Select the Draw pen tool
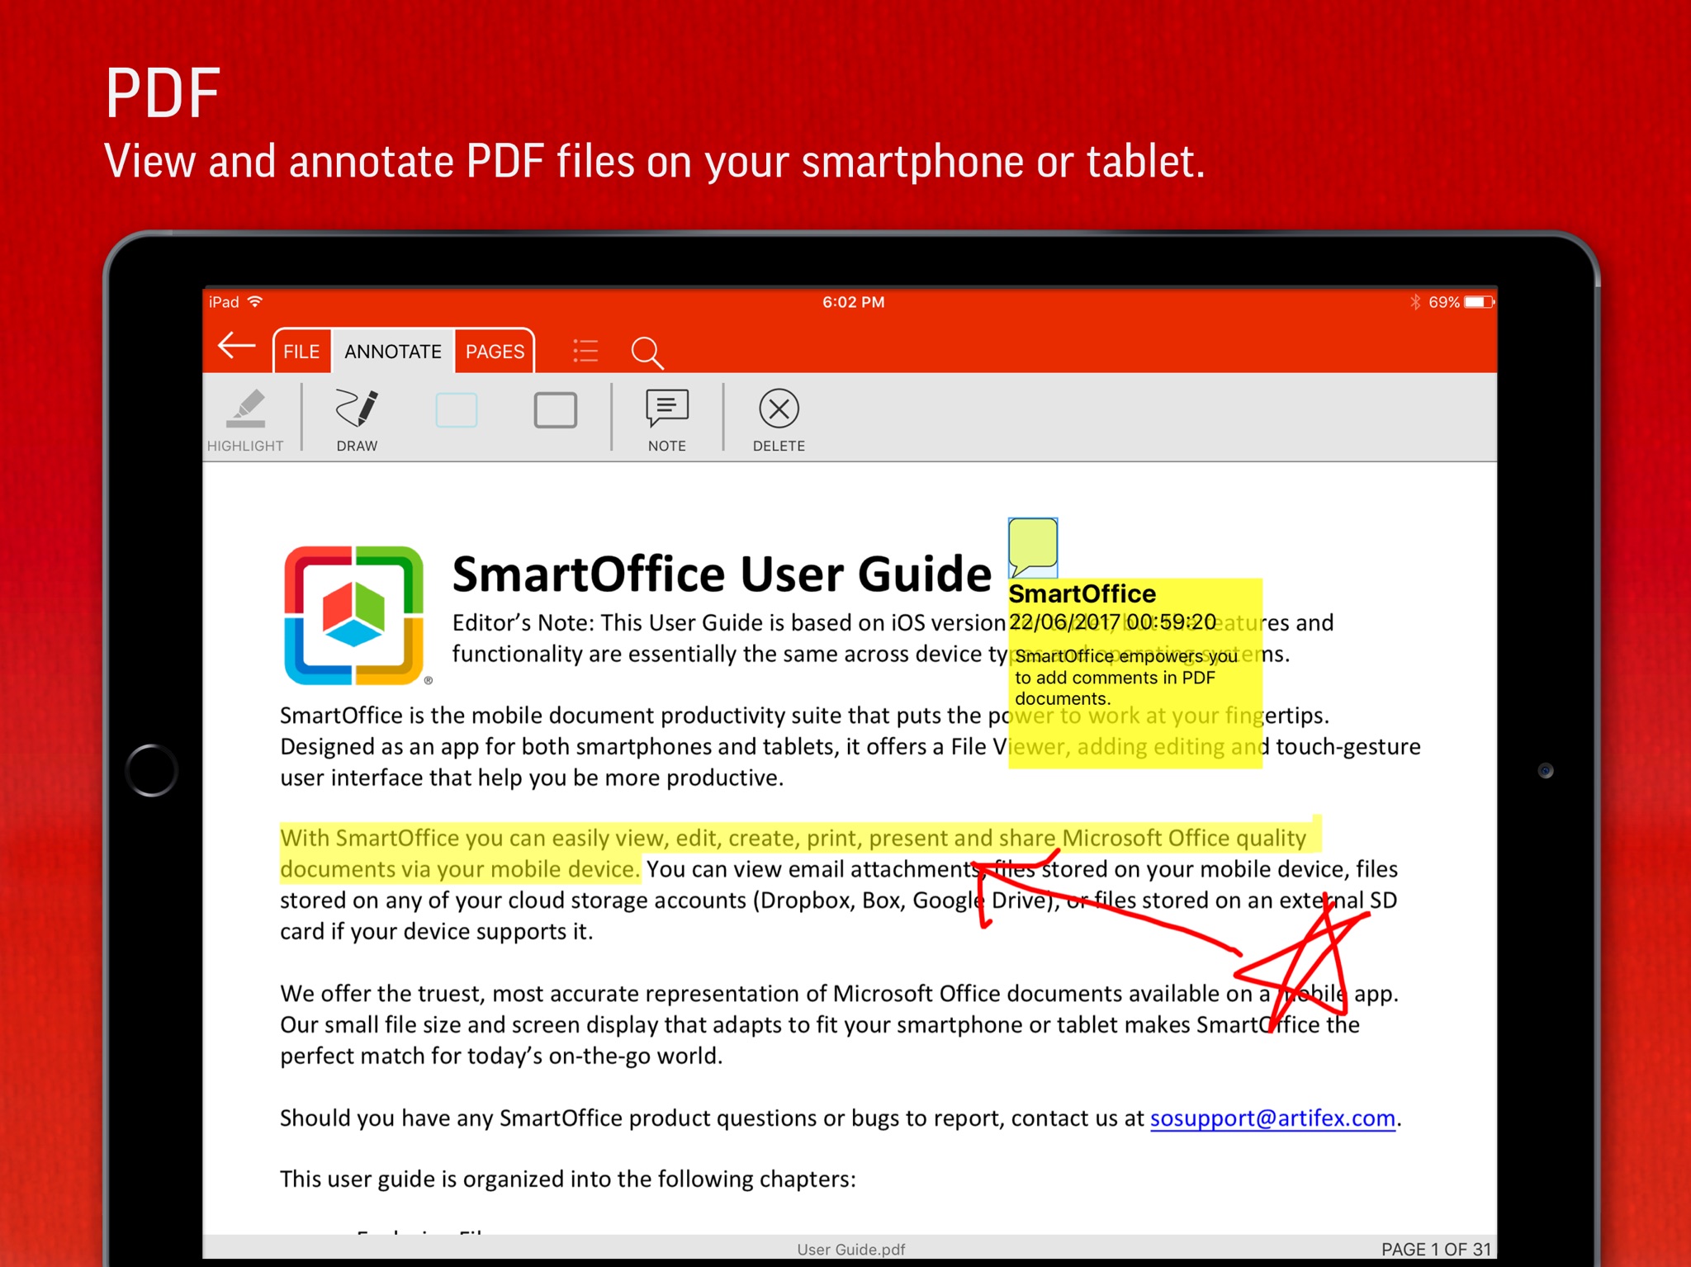Image resolution: width=1691 pixels, height=1267 pixels. click(x=357, y=419)
